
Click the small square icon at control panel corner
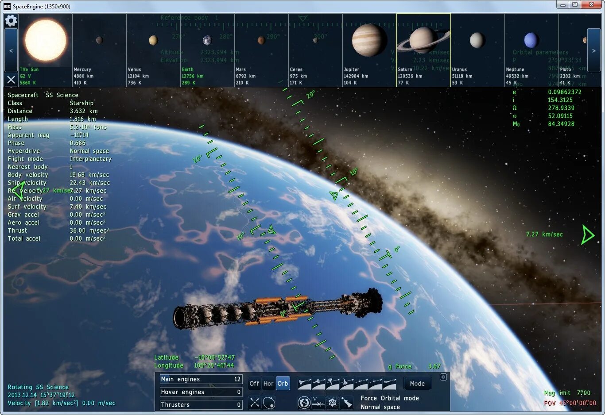pyautogui.click(x=443, y=377)
